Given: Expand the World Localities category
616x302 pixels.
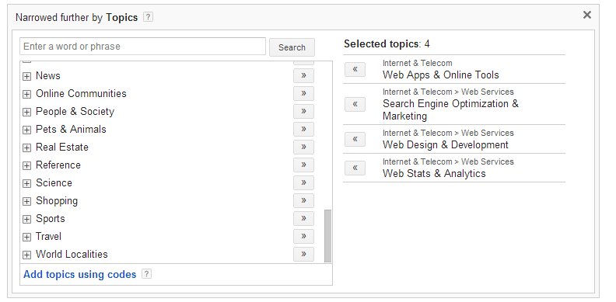Looking at the screenshot, I should (26, 255).
